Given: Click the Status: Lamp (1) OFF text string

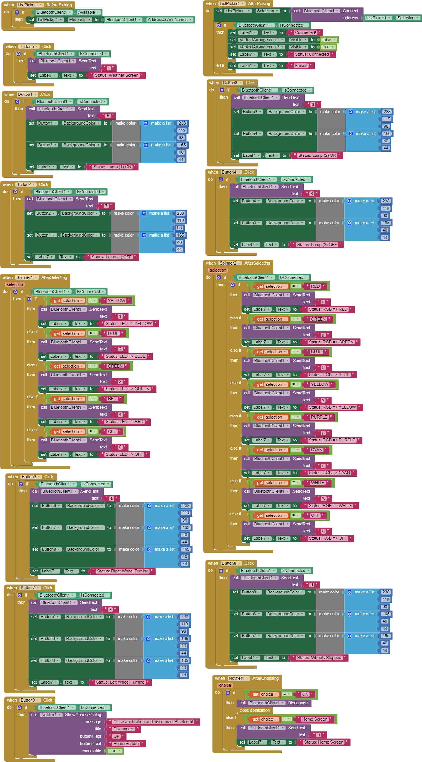Looking at the screenshot, I should [x=111, y=257].
